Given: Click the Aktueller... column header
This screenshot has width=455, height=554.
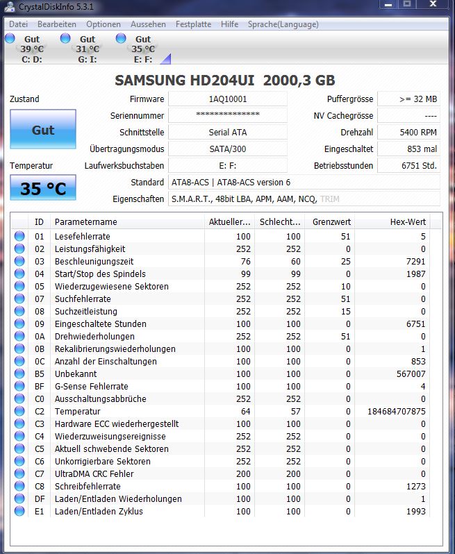Looking at the screenshot, I should [x=229, y=222].
